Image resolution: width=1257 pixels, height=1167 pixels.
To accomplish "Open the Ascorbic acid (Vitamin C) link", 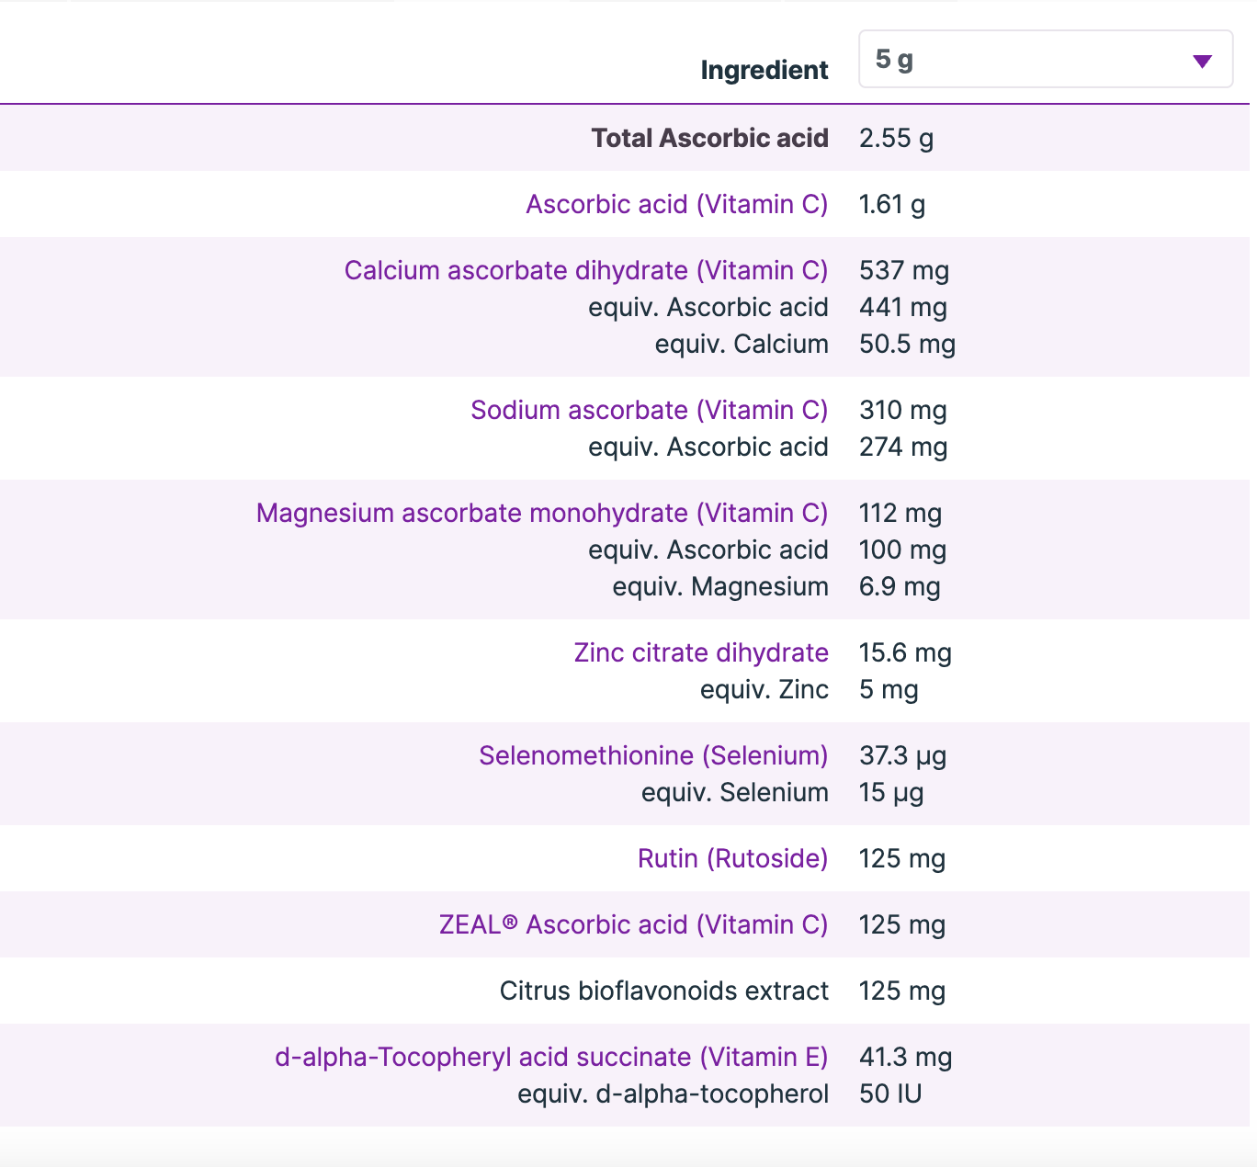I will [x=677, y=204].
